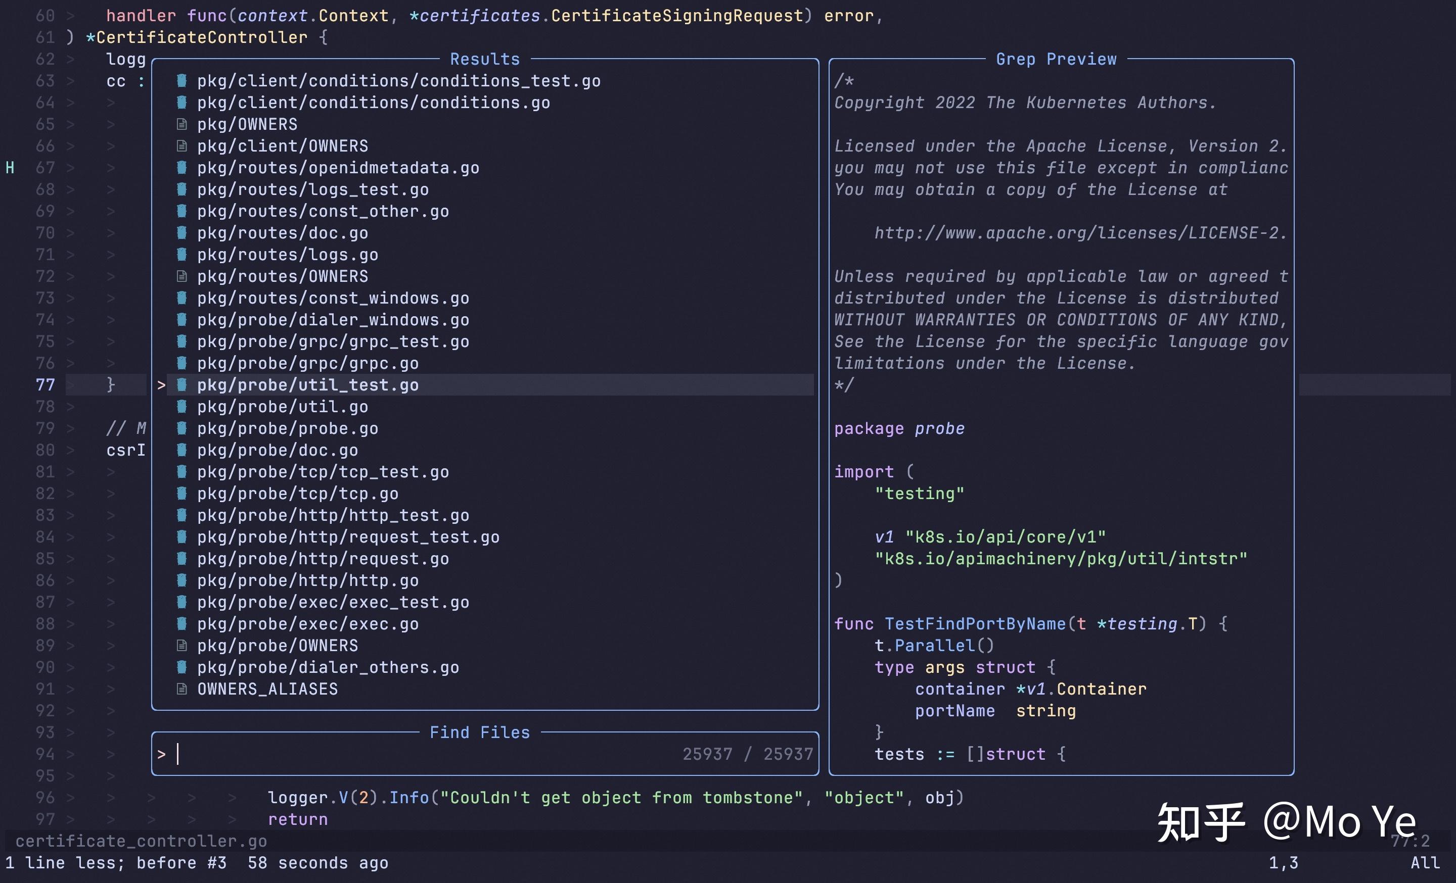Click the Go icon for pkg/probe/http/http.go
1456x883 pixels.
(x=181, y=580)
